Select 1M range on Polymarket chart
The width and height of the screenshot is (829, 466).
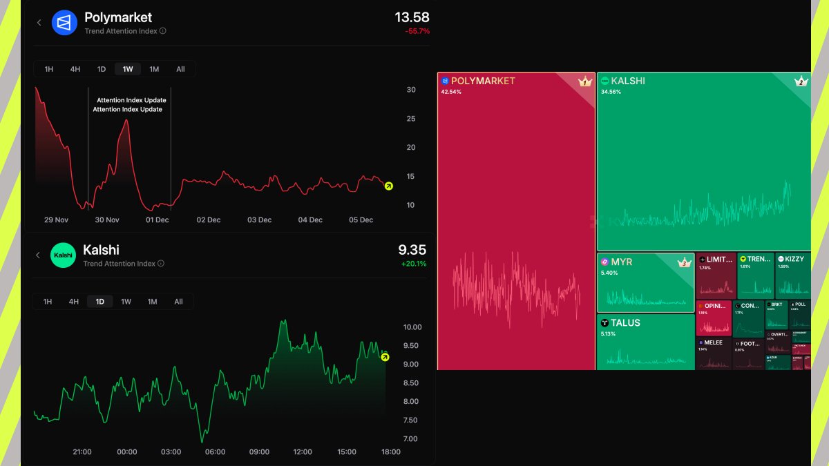coord(154,69)
